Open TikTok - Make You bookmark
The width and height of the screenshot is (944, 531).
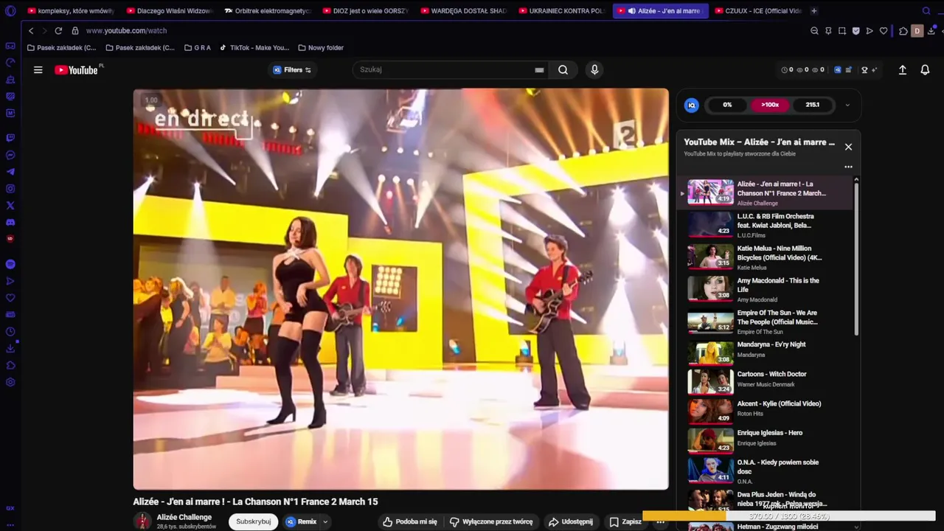tap(254, 48)
